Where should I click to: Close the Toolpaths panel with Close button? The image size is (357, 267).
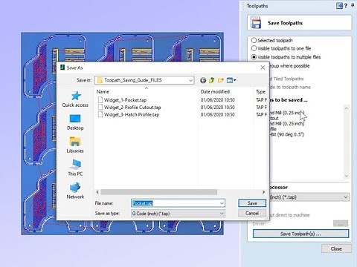(x=336, y=248)
